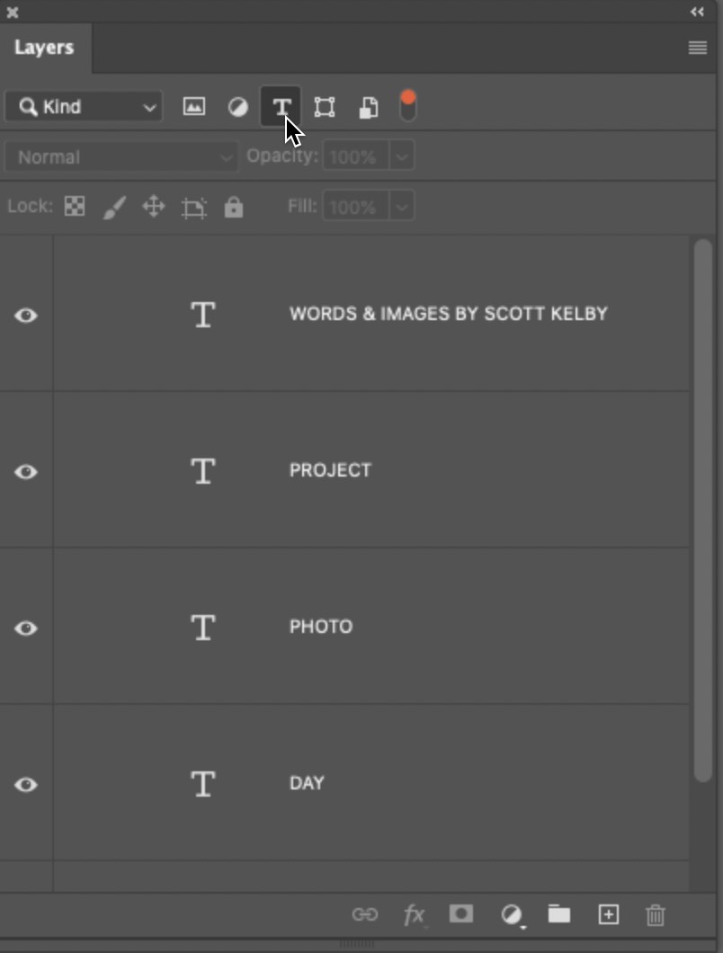The height and width of the screenshot is (953, 723).
Task: Click the link layers icon
Action: 365,913
